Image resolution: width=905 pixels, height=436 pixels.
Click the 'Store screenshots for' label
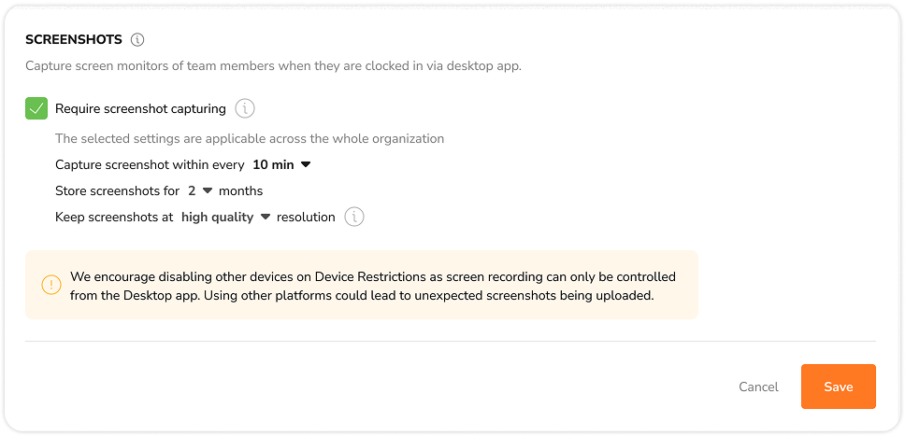click(x=118, y=190)
